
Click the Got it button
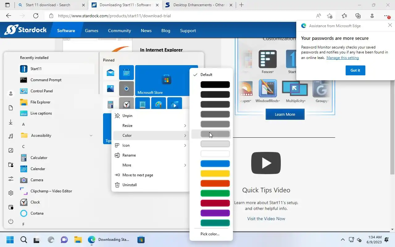pos(355,70)
